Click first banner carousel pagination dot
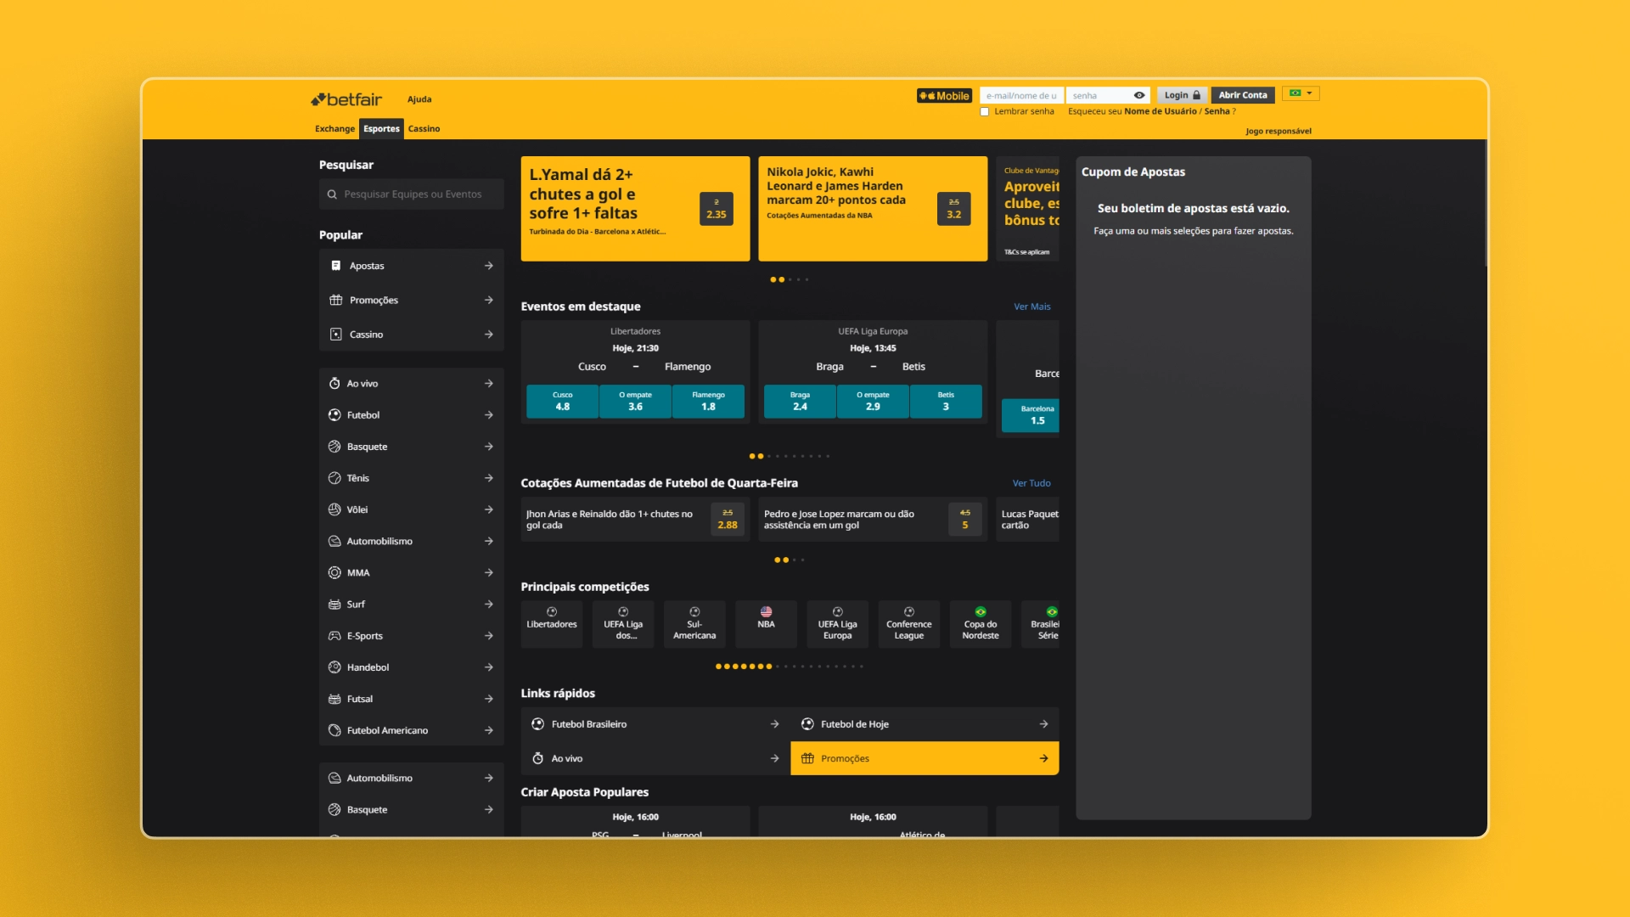Viewport: 1630px width, 917px height. (773, 279)
